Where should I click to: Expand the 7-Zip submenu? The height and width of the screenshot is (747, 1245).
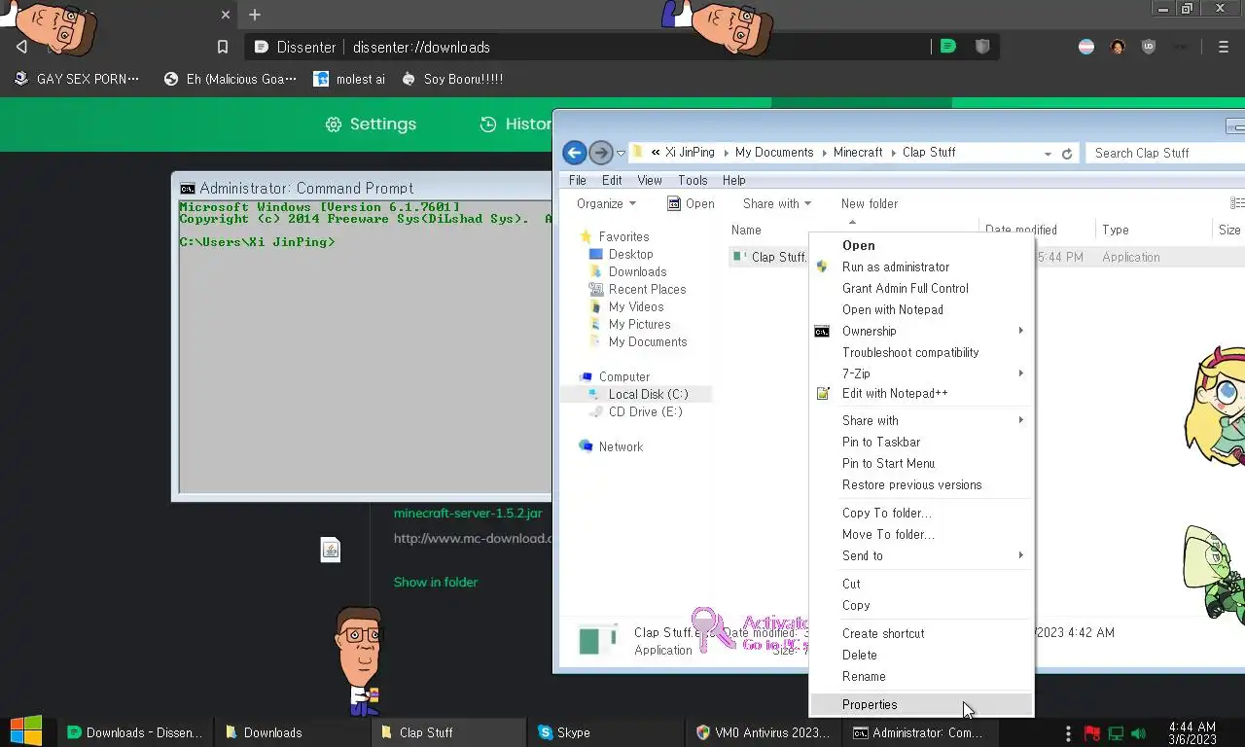click(921, 373)
